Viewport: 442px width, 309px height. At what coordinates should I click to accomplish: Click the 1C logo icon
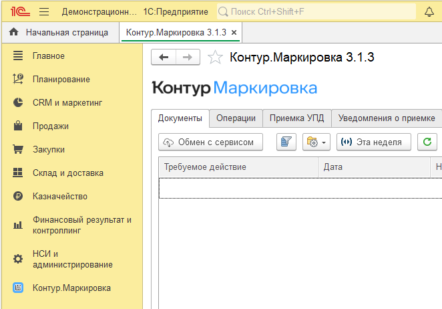click(20, 11)
